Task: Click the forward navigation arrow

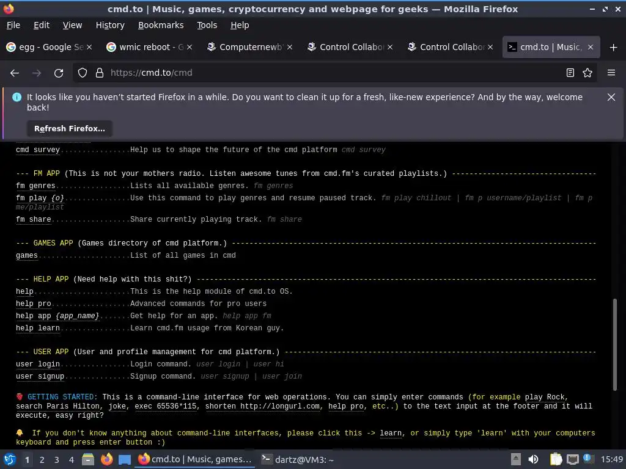Action: click(36, 73)
